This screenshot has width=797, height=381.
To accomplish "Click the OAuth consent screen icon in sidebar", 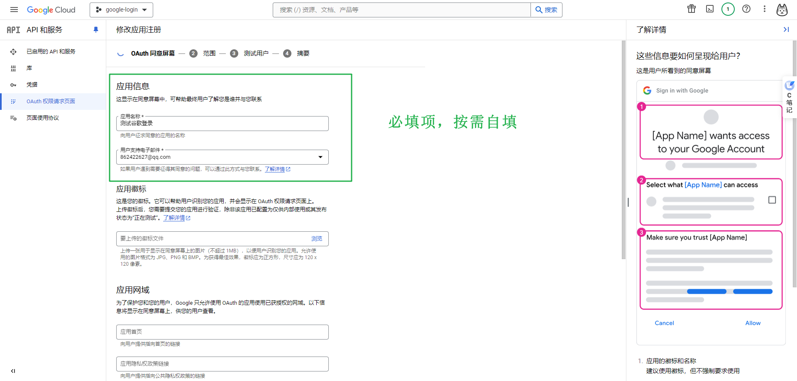I will (x=13, y=101).
